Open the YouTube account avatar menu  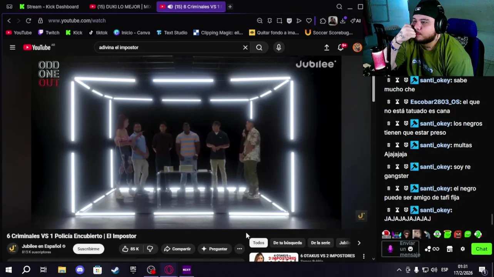click(357, 47)
